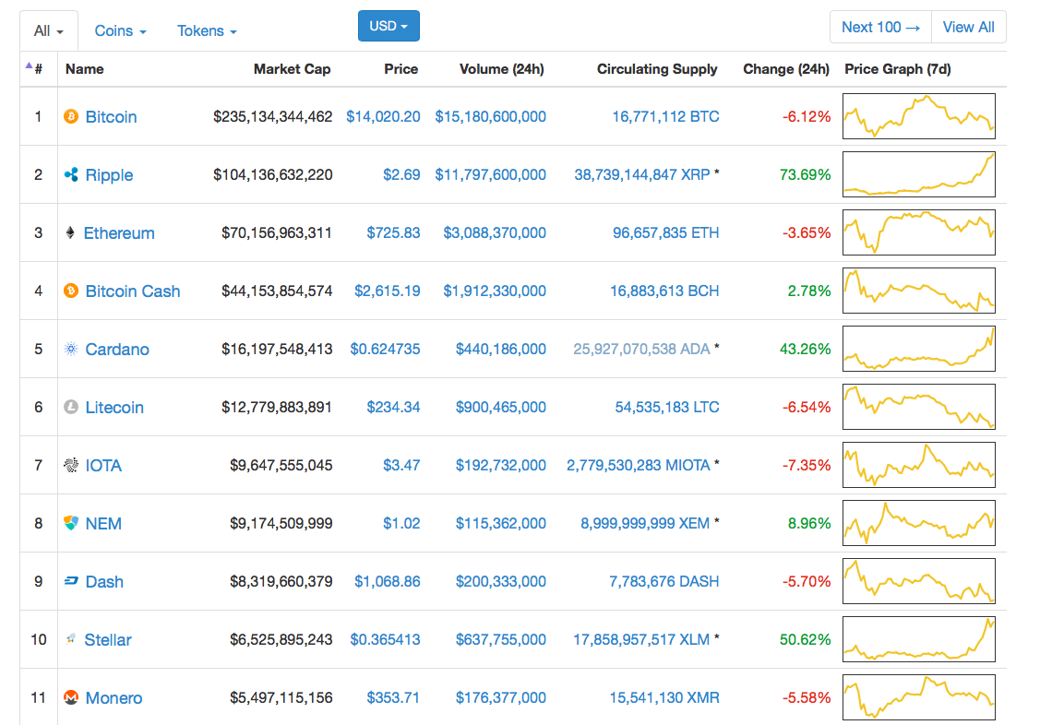Screen dimensions: 1040x725
Task: Click Dash price $1,068.86
Action: point(388,581)
